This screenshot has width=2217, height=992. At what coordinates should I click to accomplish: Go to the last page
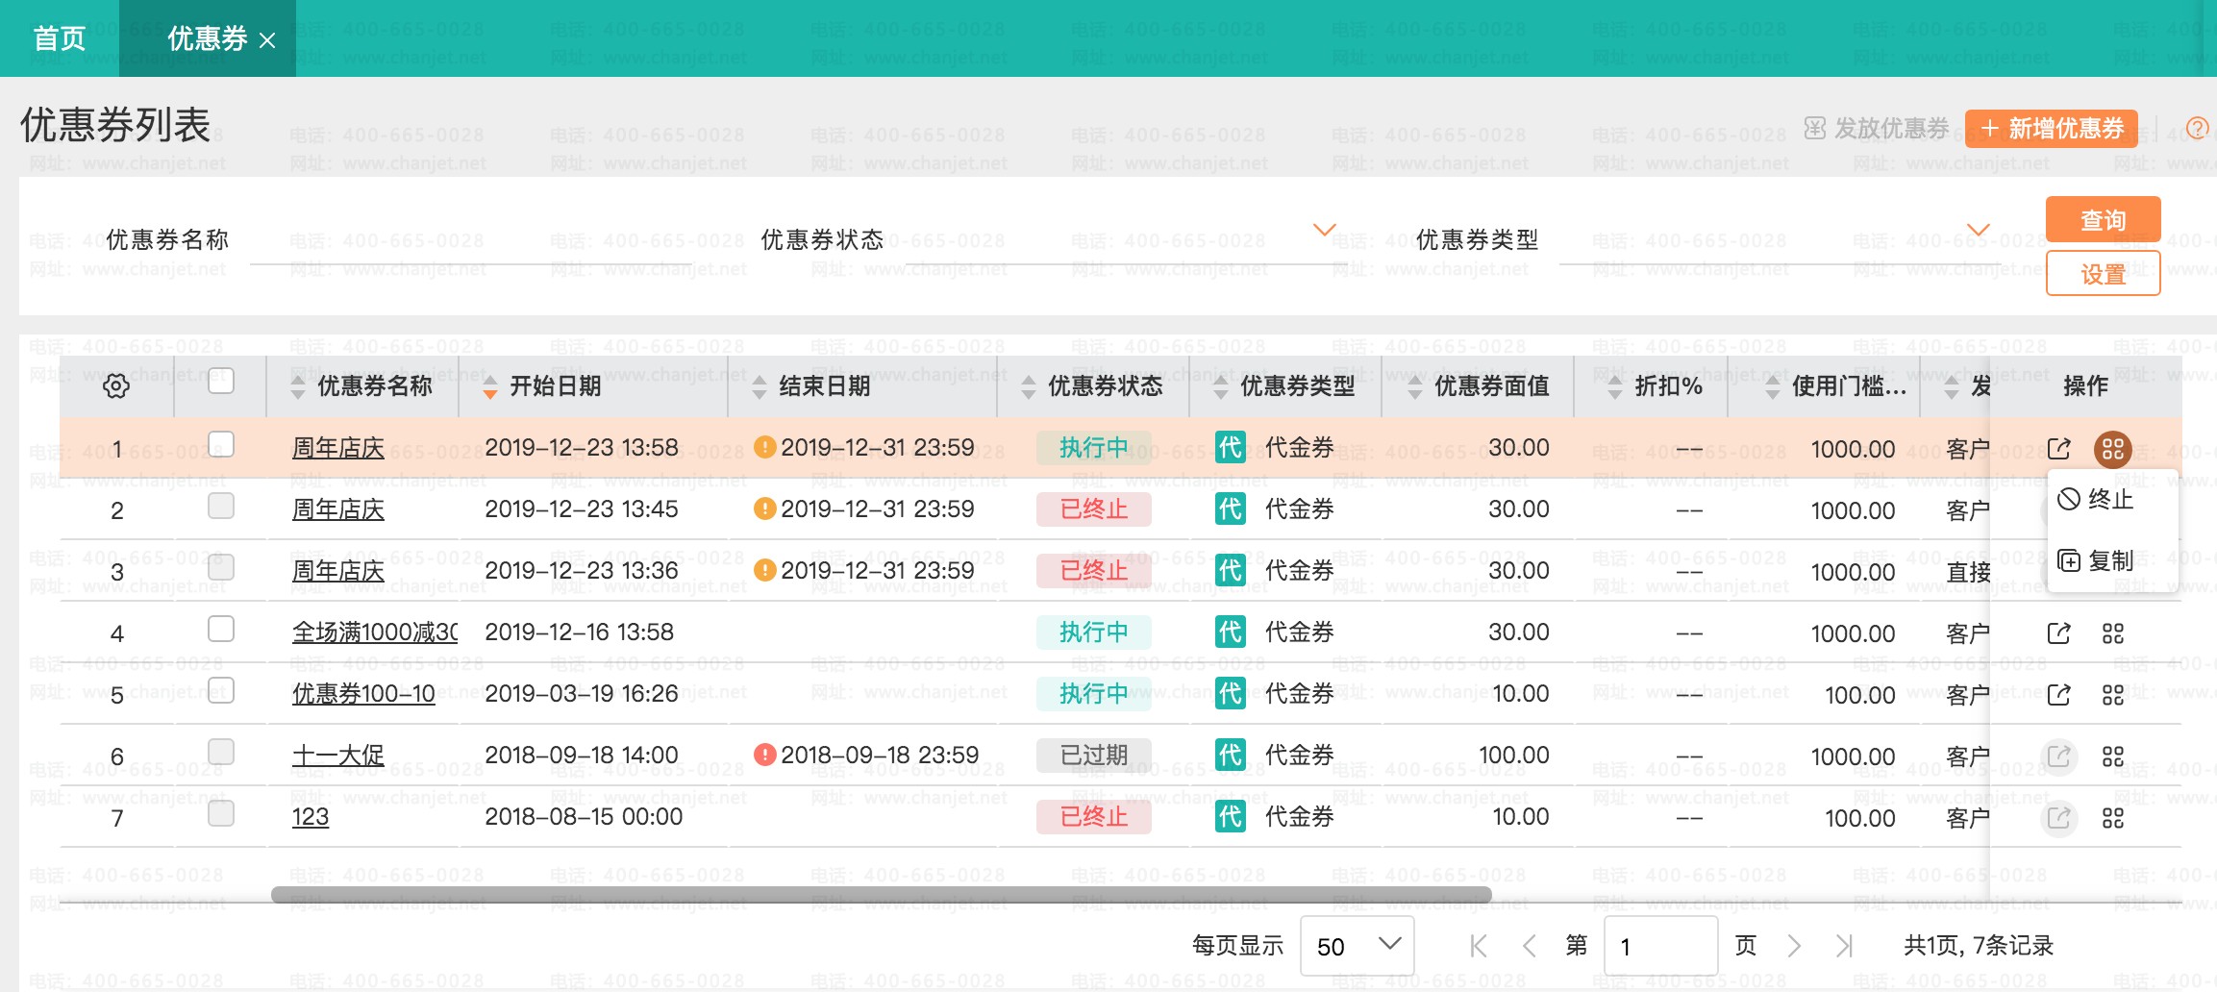(x=1843, y=946)
